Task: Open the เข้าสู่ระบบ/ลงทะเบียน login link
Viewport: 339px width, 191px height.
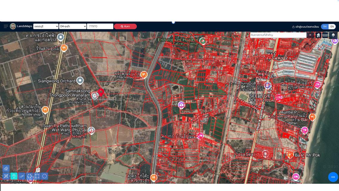Action: 305,27
